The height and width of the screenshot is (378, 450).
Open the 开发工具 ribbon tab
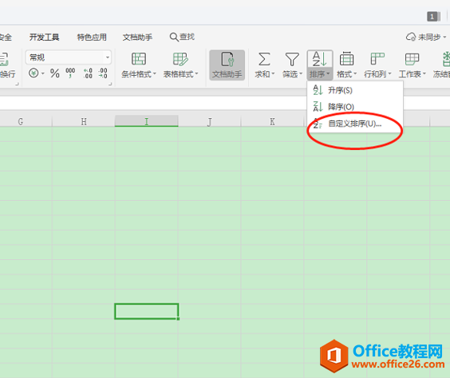(44, 37)
